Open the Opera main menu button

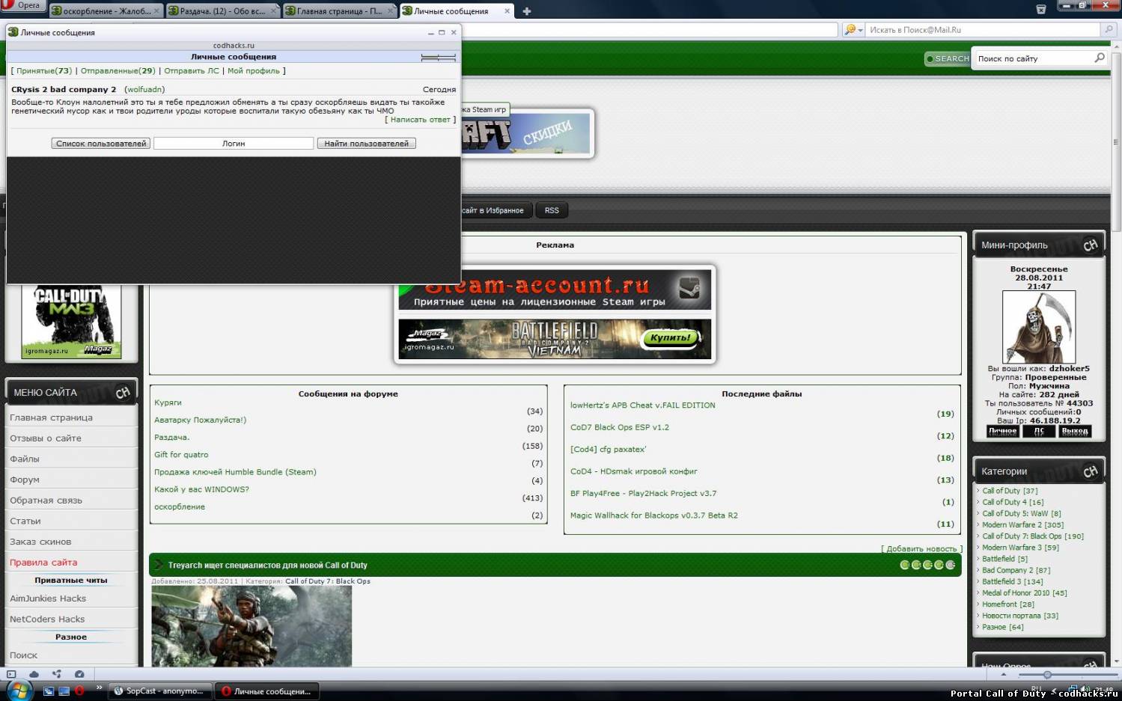point(22,5)
